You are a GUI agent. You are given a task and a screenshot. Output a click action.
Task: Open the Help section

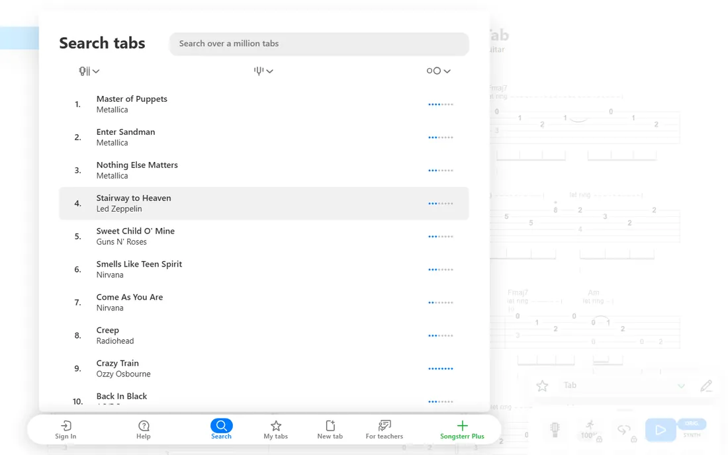point(144,429)
